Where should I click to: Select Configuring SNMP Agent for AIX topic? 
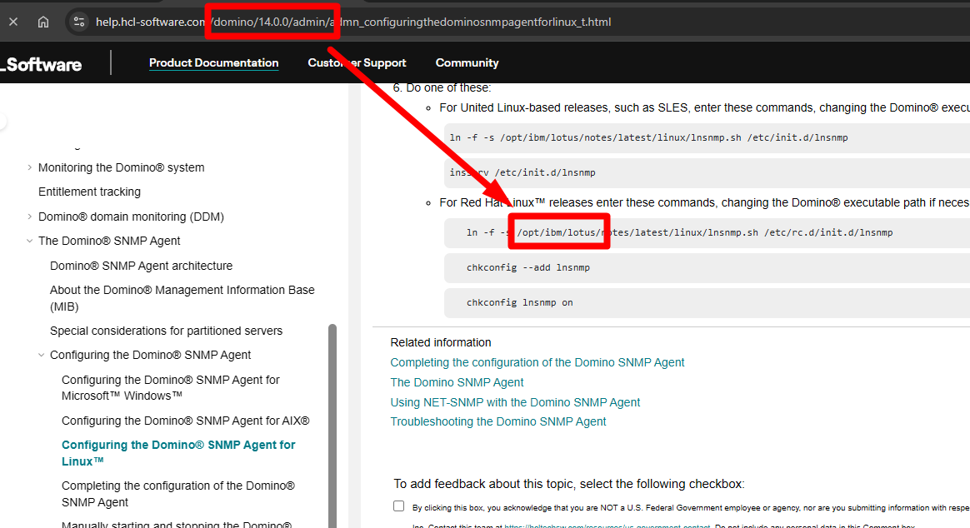(185, 421)
